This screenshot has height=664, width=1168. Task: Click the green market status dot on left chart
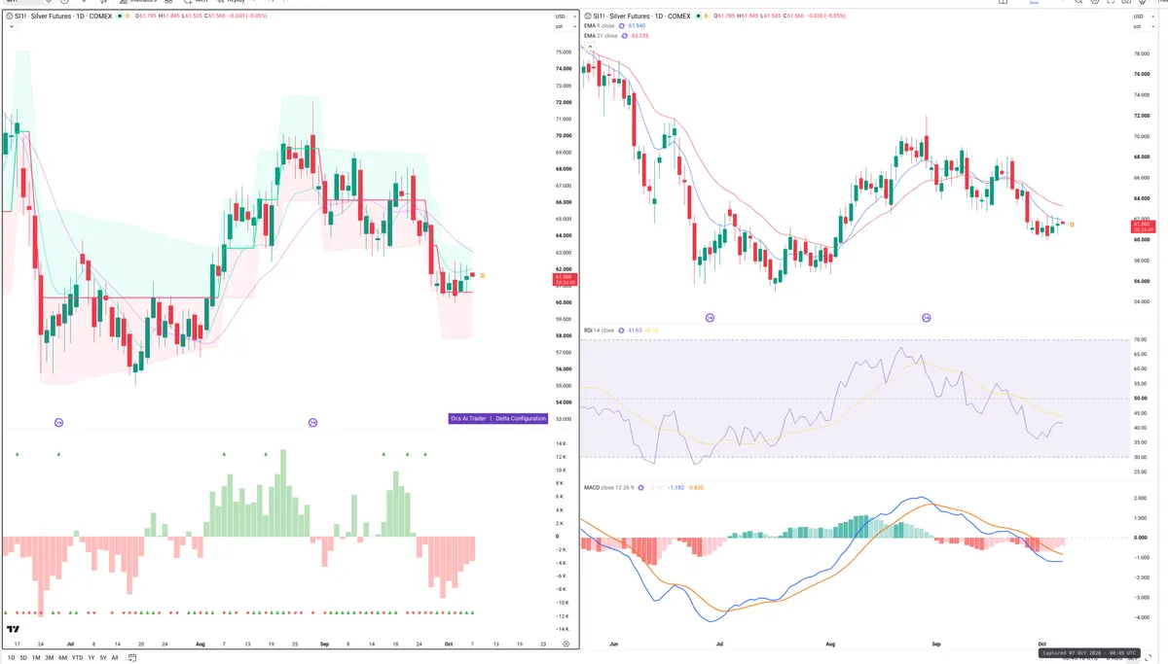click(120, 16)
